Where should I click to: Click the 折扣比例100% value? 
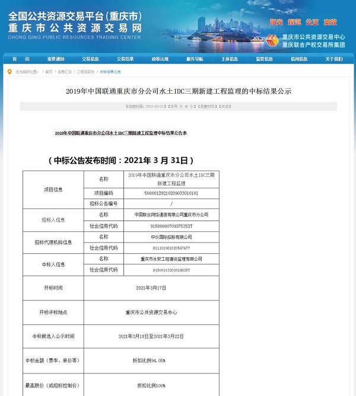click(151, 386)
